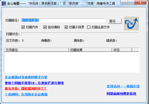The height and width of the screenshot is (104, 149).
Task: Click the Kingsoft app icon in title bar
Action: [x=4, y=4]
